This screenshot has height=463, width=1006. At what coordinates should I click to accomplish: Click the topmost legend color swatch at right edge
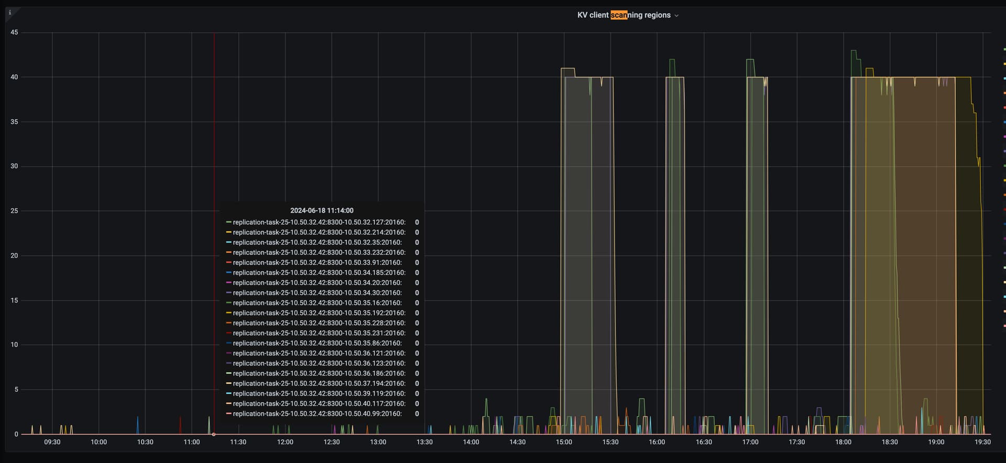pos(1004,49)
